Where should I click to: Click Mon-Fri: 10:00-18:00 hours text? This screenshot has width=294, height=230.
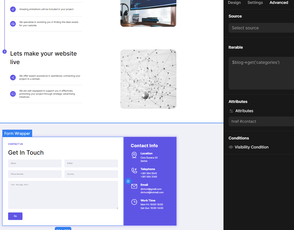click(x=152, y=205)
